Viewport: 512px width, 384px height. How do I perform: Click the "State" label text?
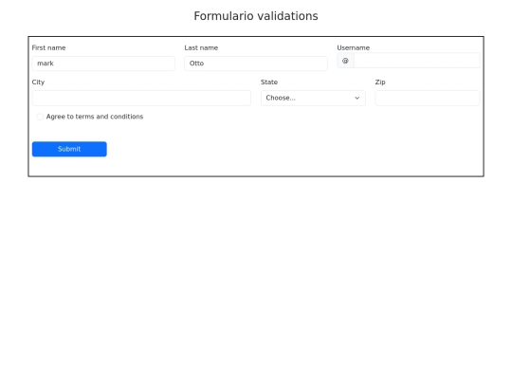[269, 82]
